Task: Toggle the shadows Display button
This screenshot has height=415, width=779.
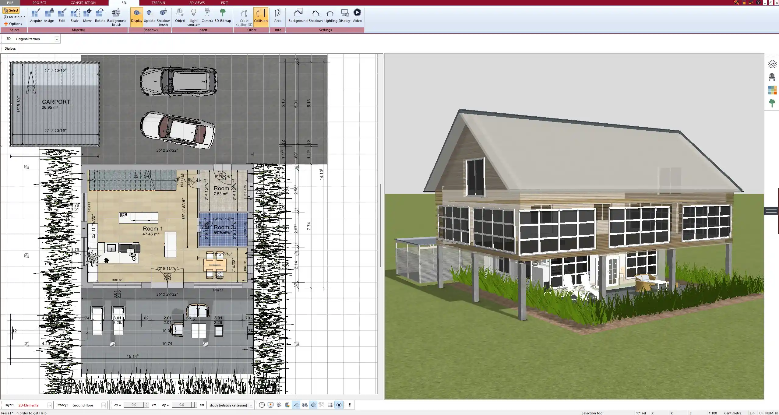Action: [136, 17]
